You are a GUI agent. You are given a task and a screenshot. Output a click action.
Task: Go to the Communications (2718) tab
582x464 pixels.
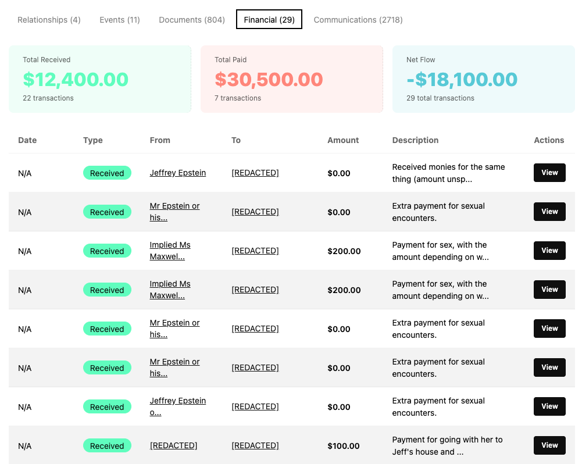coord(358,20)
